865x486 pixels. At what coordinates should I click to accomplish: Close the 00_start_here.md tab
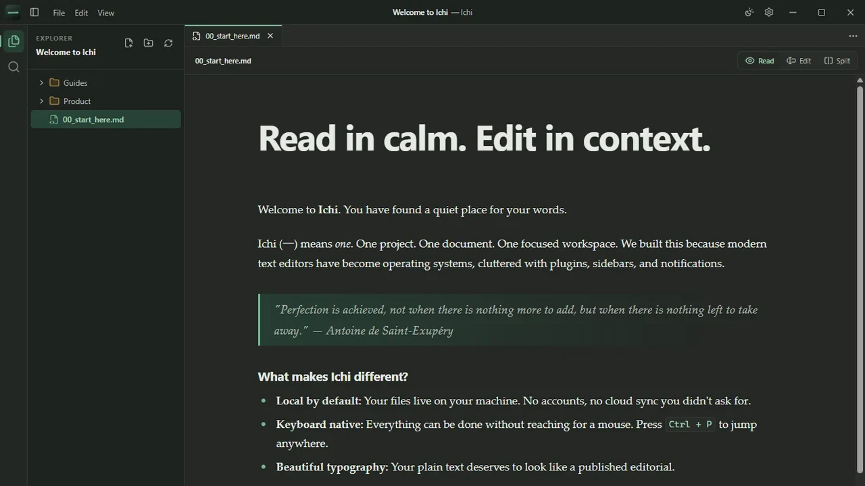tap(270, 36)
